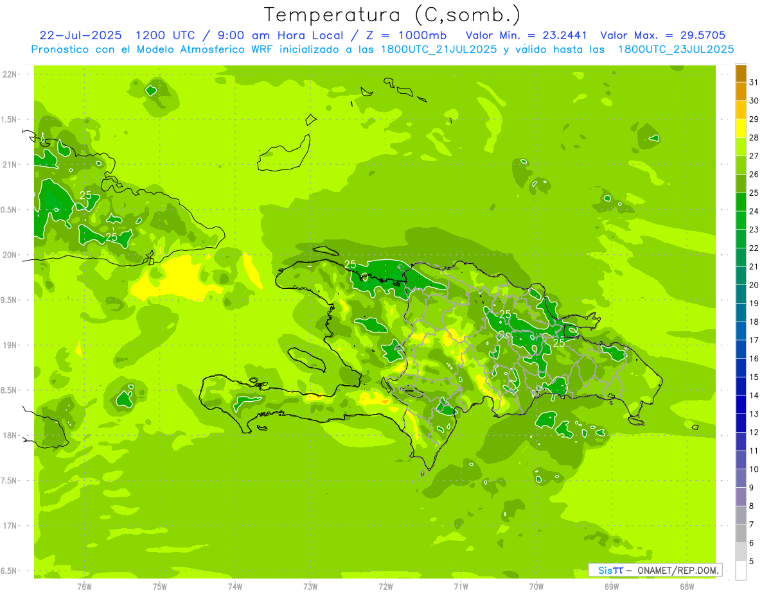The width and height of the screenshot is (771, 595).
Task: Click the '74W' longitude axis label
Action: tap(235, 586)
